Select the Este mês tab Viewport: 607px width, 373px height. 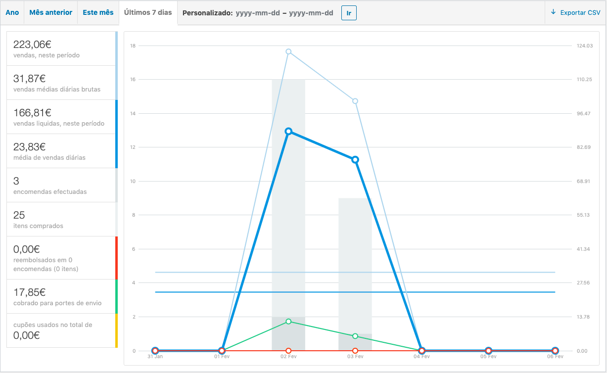(x=98, y=12)
